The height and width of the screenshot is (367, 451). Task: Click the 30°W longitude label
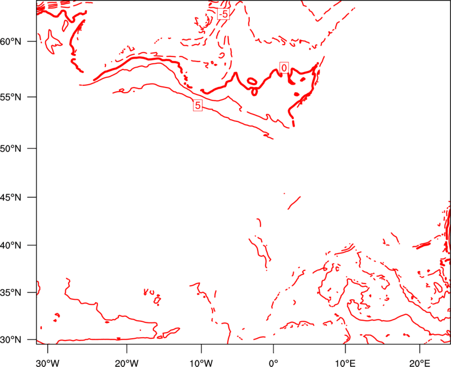pyautogui.click(x=48, y=363)
